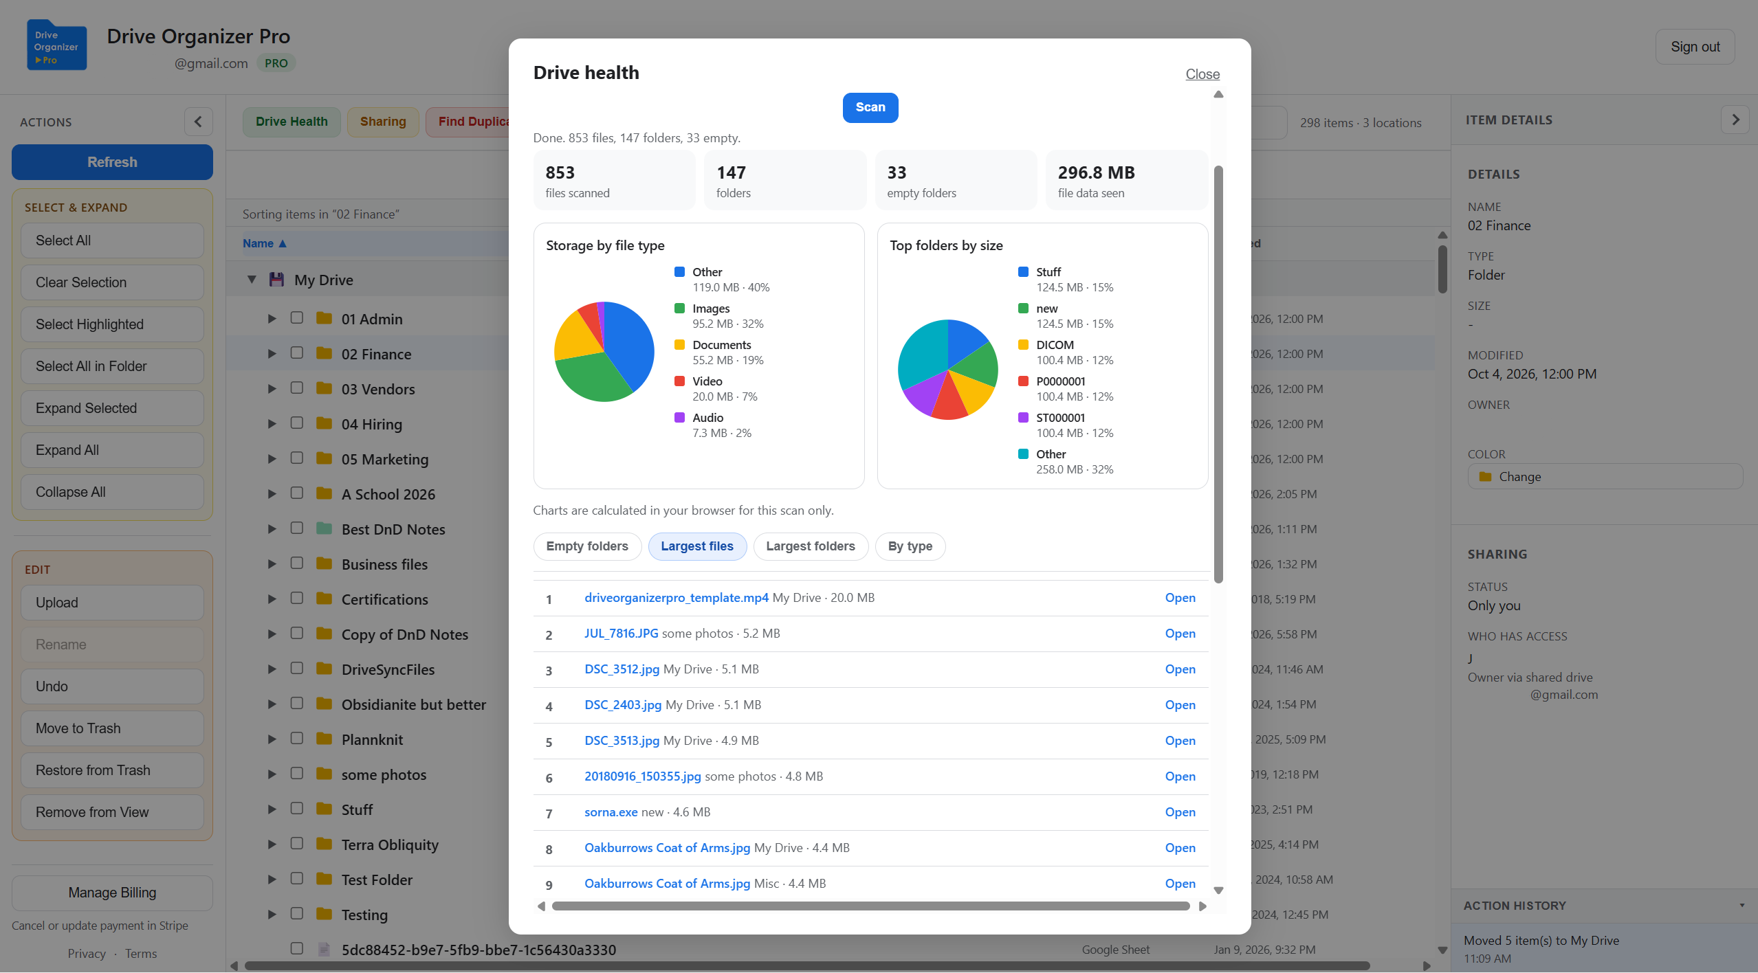Click the dialog vertical scrollbar thumb
Image resolution: width=1758 pixels, height=973 pixels.
point(1218,374)
